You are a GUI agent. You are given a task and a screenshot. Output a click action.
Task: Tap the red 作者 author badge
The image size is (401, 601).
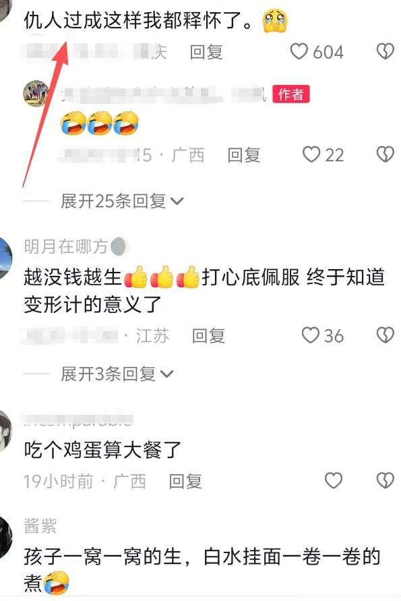click(x=291, y=94)
